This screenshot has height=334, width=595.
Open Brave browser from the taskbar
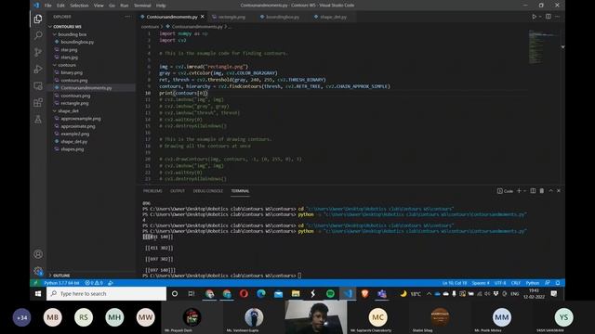pos(364,293)
